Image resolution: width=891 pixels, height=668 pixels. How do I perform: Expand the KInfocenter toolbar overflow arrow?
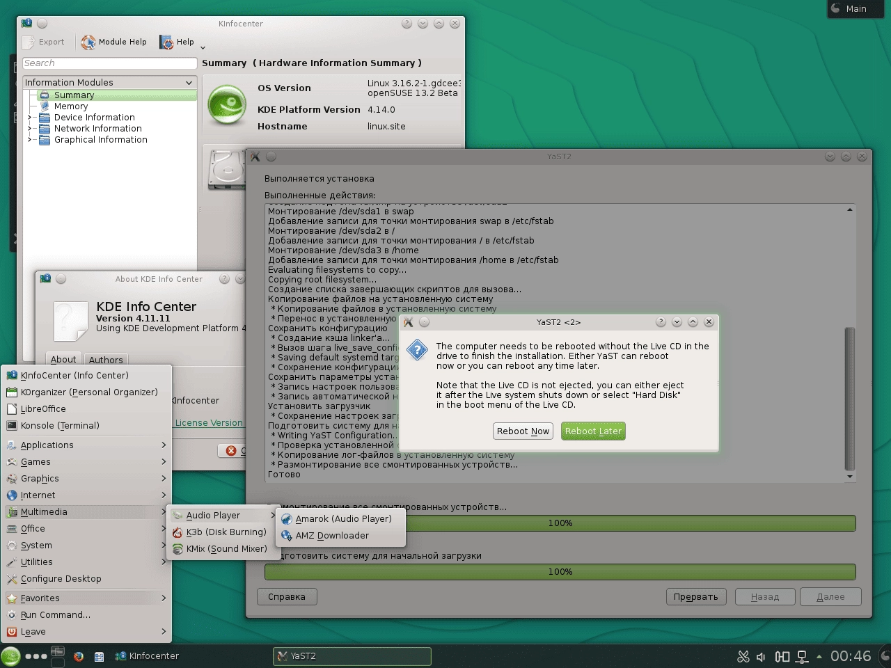203,47
